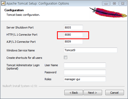
Task: Edit the Windows Service Name field
Action: tap(91, 50)
